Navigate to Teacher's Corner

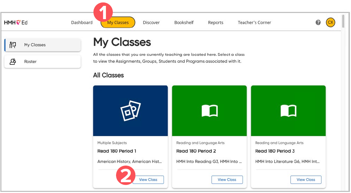pos(254,22)
